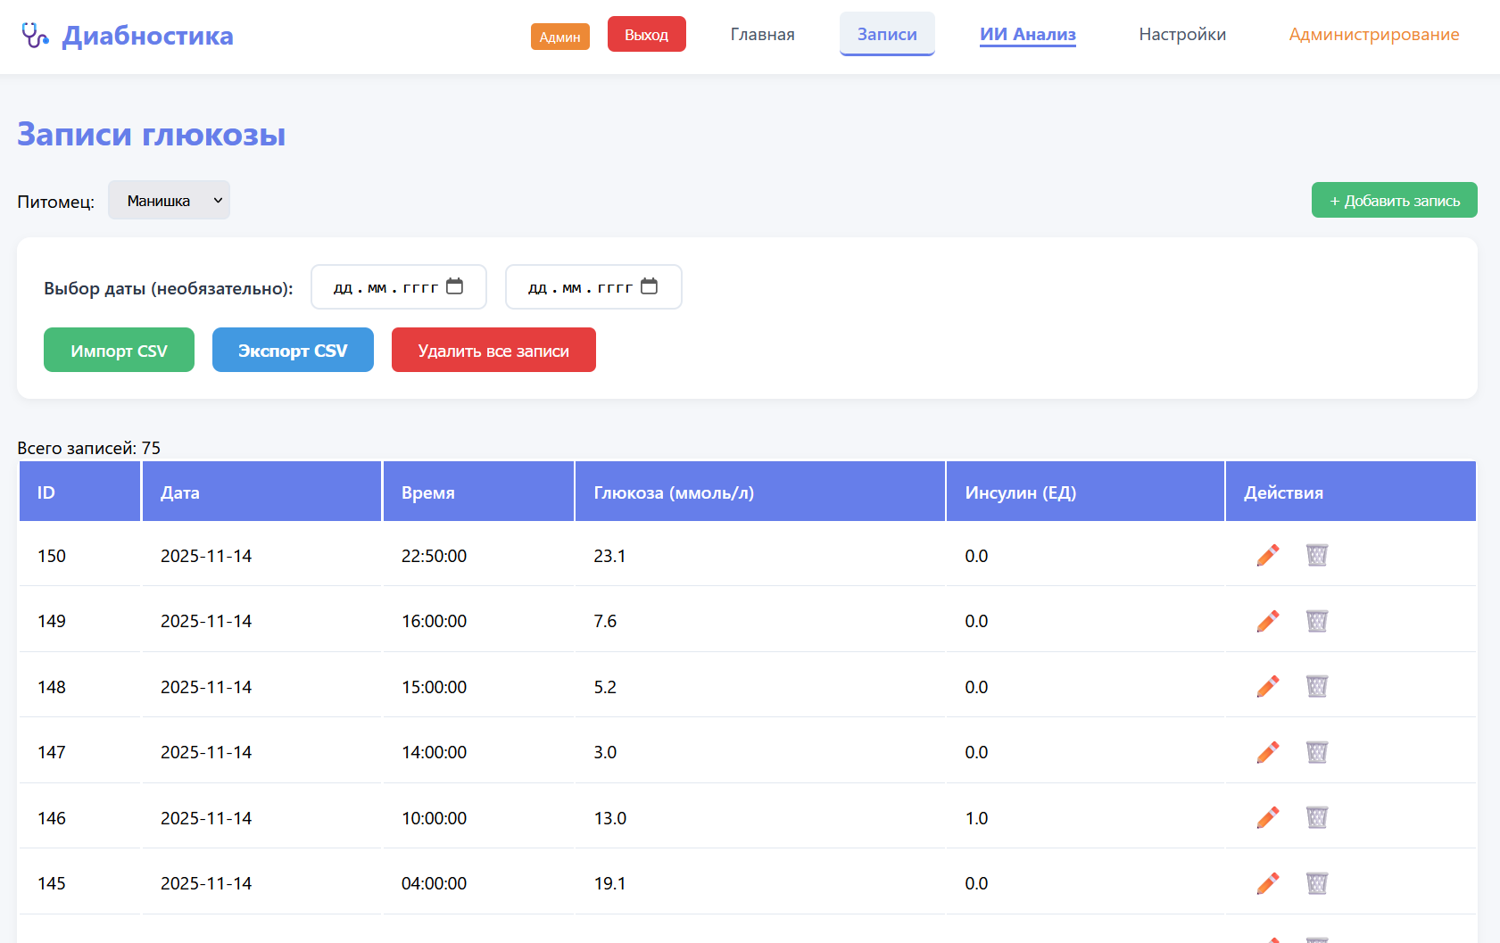Screen dimensions: 1500x943
Task: Delete record 150 using trash icon
Action: [x=1316, y=555]
